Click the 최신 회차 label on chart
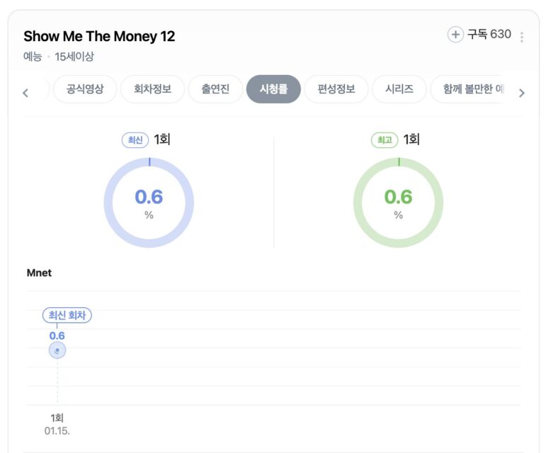This screenshot has height=453, width=548. 67,316
